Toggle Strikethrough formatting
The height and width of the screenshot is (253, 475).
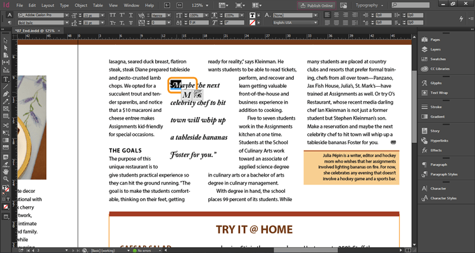point(131,23)
